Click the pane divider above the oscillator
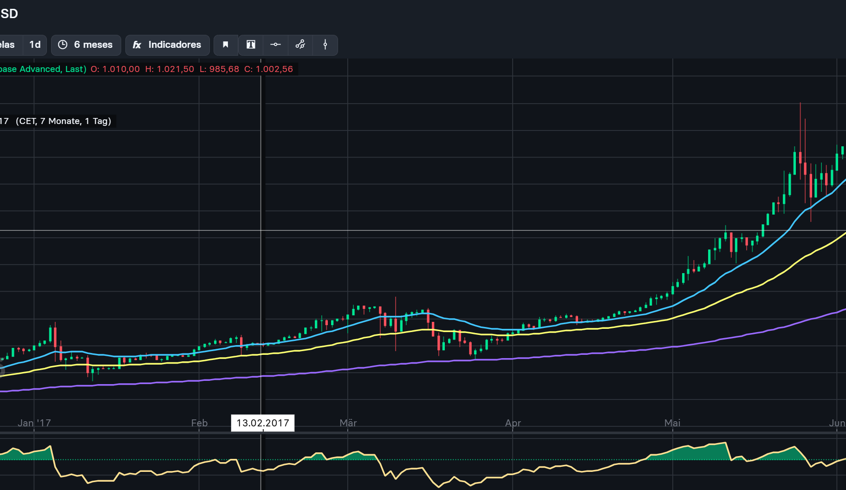846x490 pixels. [418, 433]
